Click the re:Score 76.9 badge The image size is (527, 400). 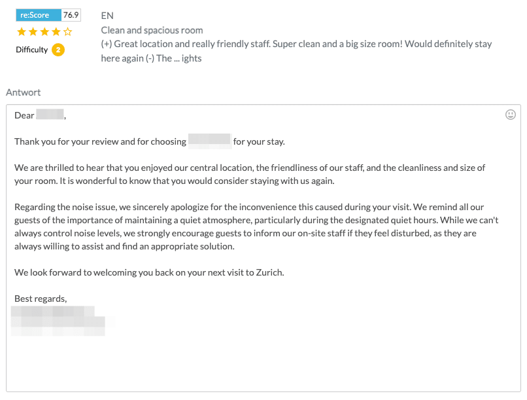[48, 15]
